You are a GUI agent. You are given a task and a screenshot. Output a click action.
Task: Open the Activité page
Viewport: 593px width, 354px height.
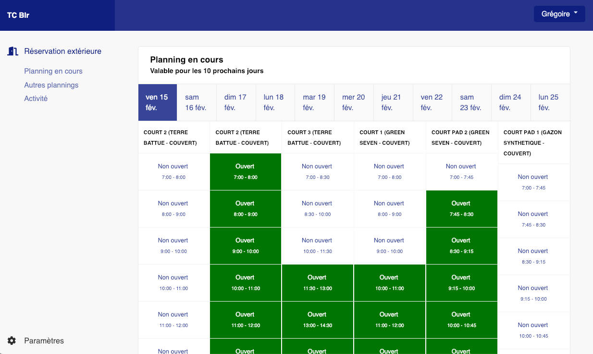(37, 98)
